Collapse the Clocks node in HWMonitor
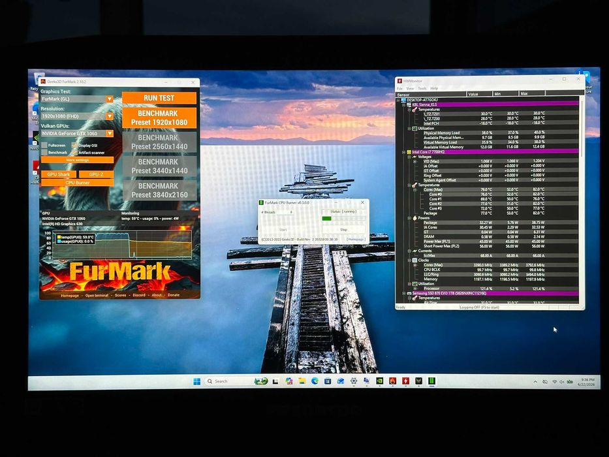The image size is (609, 457). point(409,260)
